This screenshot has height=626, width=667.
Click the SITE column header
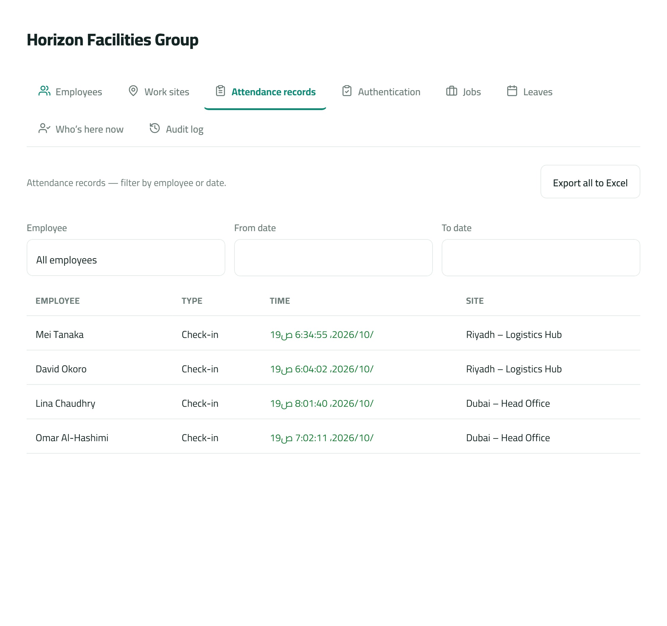point(475,301)
